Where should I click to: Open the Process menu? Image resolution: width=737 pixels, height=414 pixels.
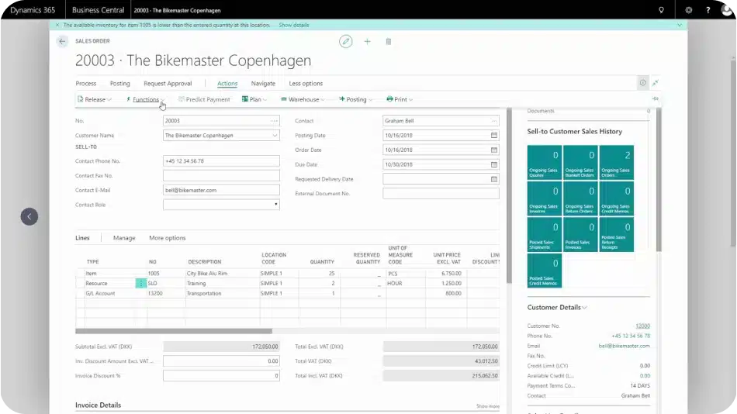(x=86, y=83)
